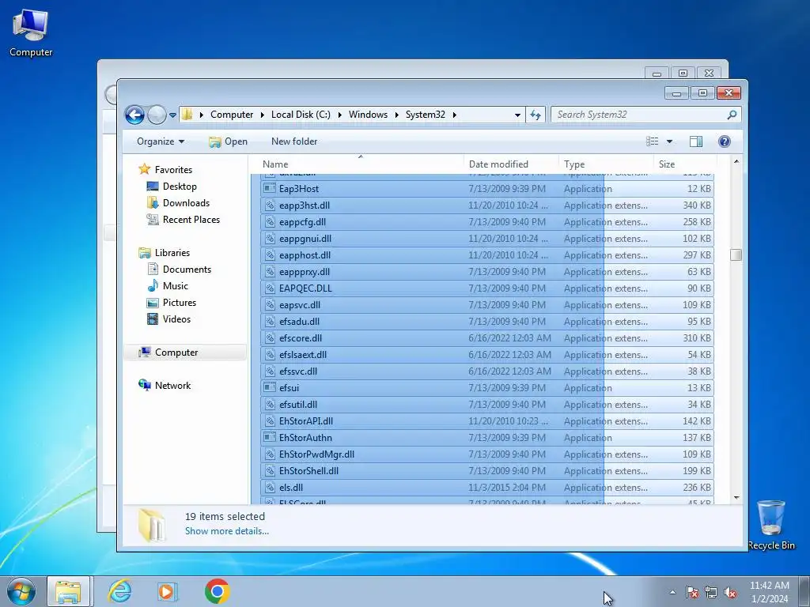Select the EAPQEC.DLL file
This screenshot has width=810, height=607.
(487, 288)
